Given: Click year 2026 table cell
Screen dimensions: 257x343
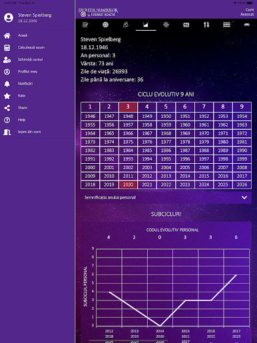Looking at the screenshot, I should tap(242, 184).
